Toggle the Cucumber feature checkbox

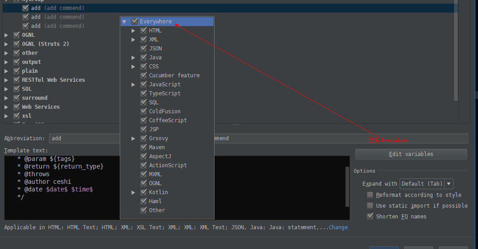[x=144, y=76]
